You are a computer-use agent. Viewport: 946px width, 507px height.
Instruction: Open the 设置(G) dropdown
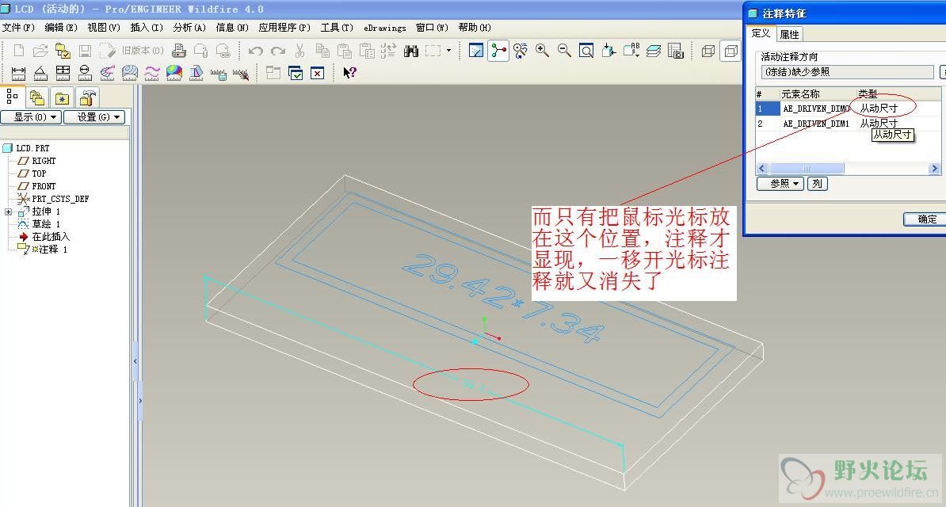pos(94,117)
